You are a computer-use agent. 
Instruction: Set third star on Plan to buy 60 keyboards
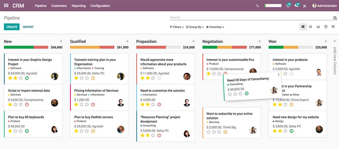tap(20, 131)
